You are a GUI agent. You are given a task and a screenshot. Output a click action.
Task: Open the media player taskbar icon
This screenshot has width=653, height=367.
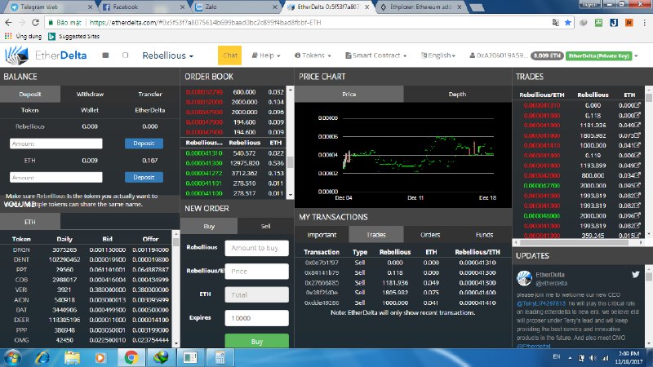pyautogui.click(x=100, y=357)
